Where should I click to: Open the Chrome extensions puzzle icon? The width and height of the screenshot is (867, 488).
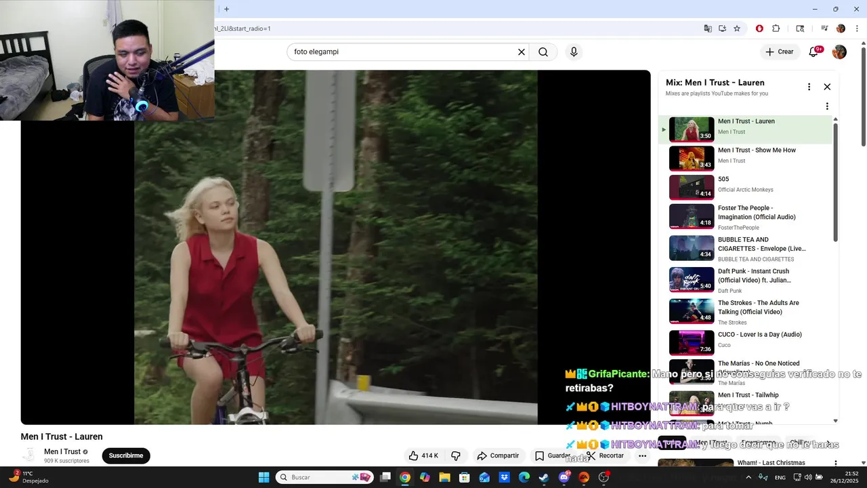(x=776, y=28)
